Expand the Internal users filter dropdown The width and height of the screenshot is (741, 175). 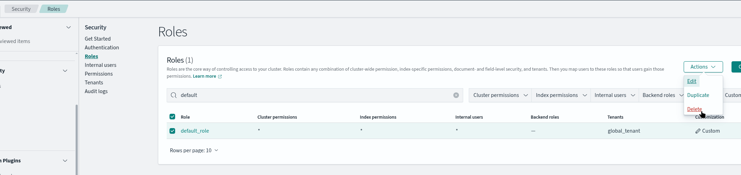pyautogui.click(x=614, y=95)
